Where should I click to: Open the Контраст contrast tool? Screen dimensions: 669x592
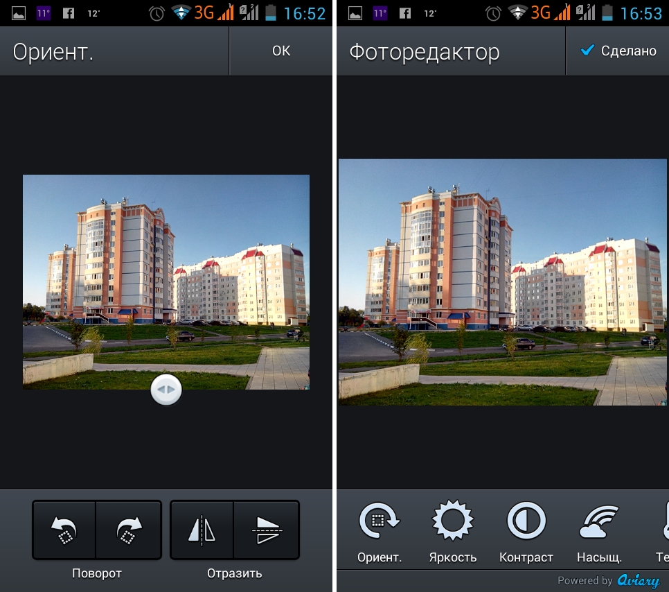[526, 532]
